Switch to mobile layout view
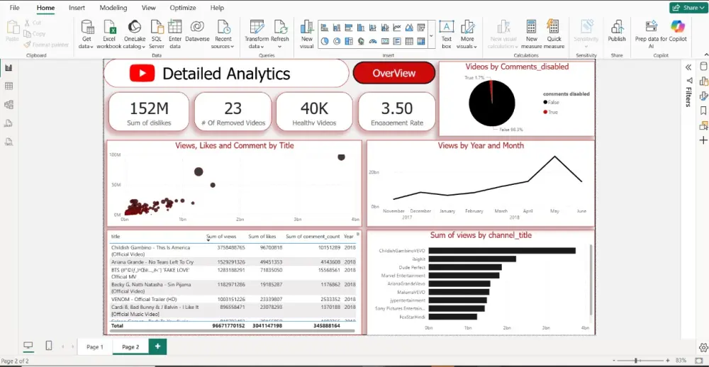This screenshot has width=709, height=367. 49,346
